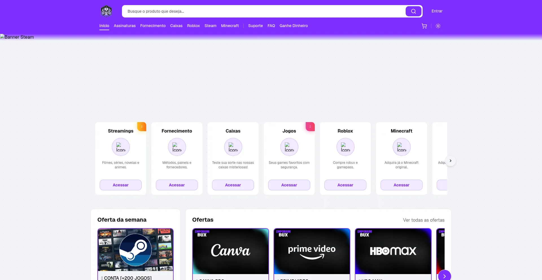This screenshot has width=542, height=280.
Task: Click the Streamings card heading
Action: coord(121,131)
